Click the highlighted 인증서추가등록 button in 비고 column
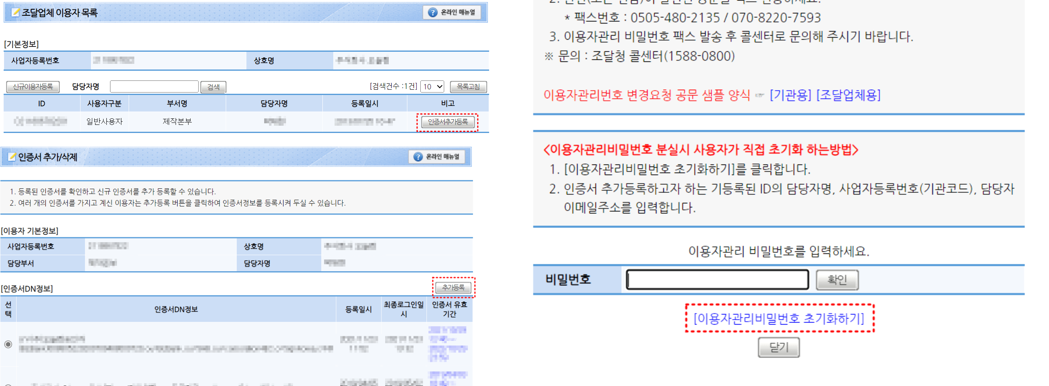 (x=446, y=122)
